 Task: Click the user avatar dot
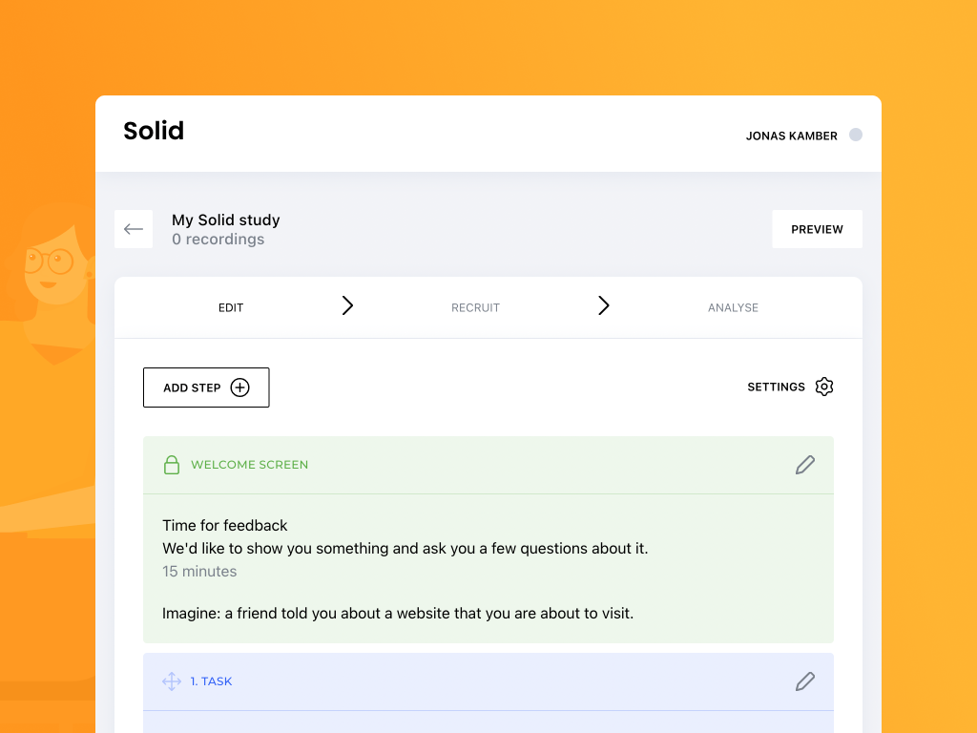tap(856, 135)
